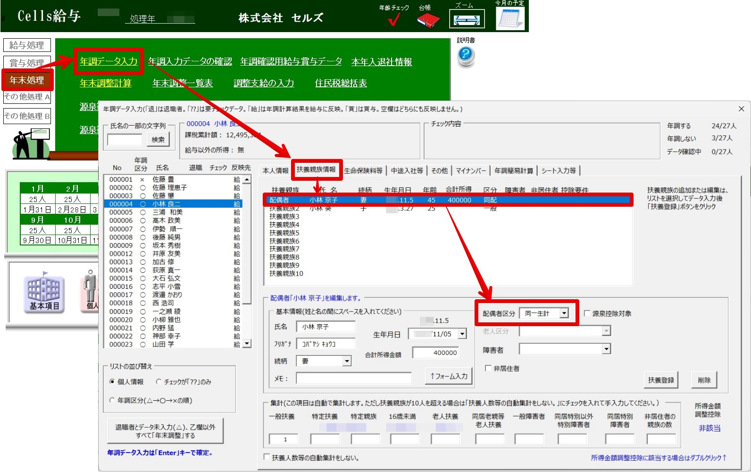This screenshot has width=751, height=472.
Task: Close the 年調データ入力 dialog
Action: click(x=741, y=109)
